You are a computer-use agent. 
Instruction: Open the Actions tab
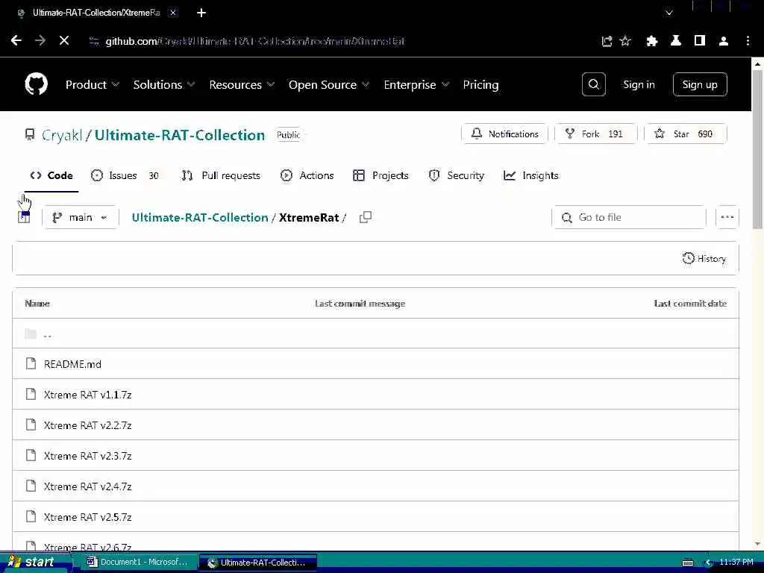click(x=307, y=175)
